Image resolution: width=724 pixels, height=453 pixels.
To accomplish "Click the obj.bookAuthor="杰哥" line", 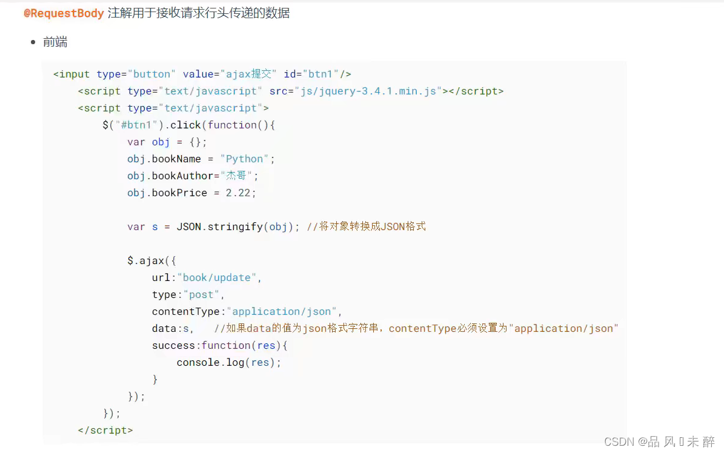I will tap(193, 176).
